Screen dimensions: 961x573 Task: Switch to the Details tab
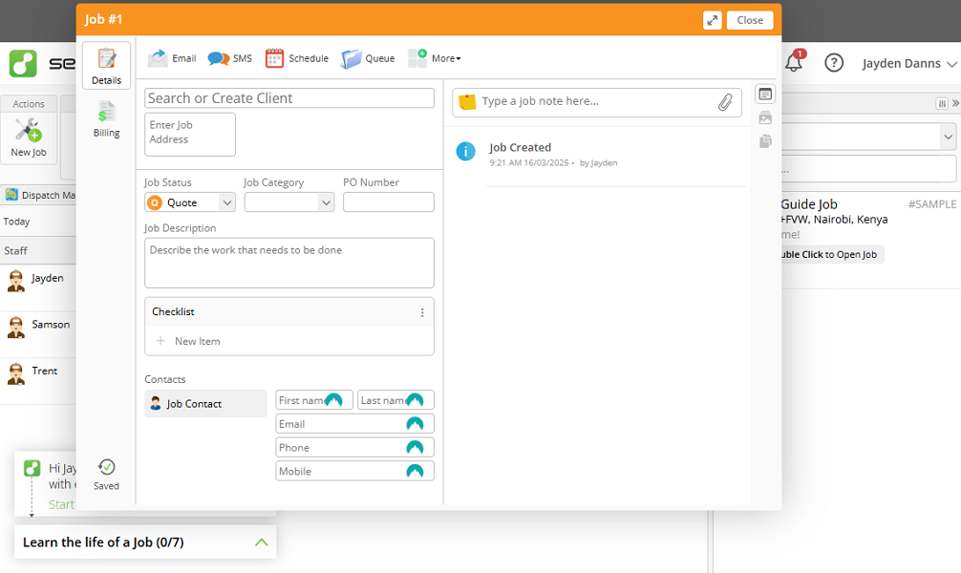[x=107, y=66]
